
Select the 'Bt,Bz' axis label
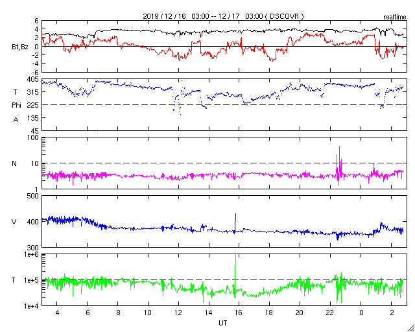(20, 47)
